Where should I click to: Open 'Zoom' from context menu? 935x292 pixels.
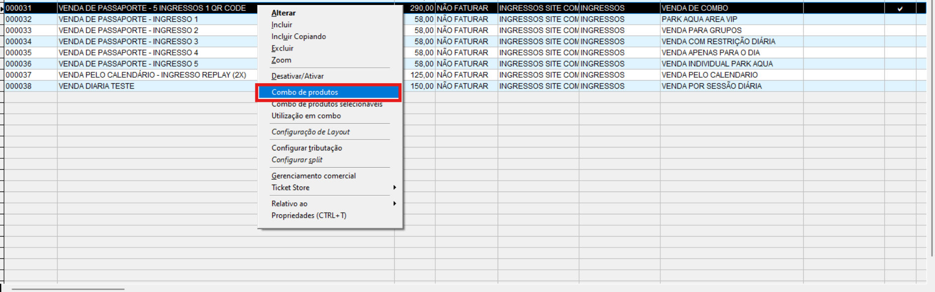[281, 60]
